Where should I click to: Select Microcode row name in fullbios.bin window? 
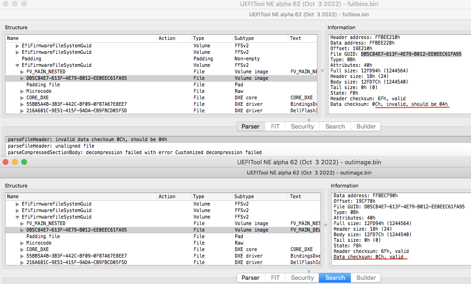(x=39, y=91)
